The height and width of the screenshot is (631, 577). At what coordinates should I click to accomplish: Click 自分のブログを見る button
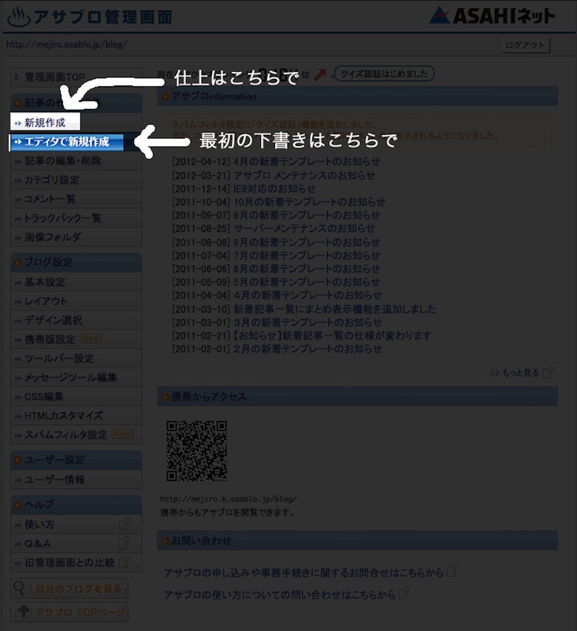(x=69, y=588)
